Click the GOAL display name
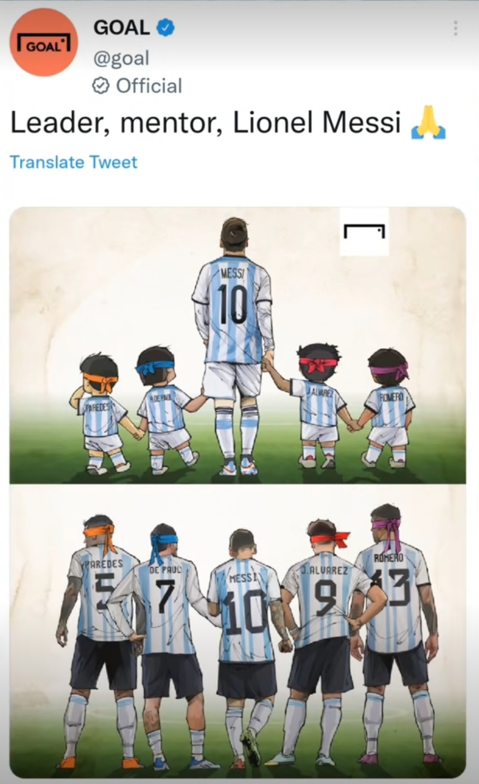This screenshot has width=479, height=784. pos(121,28)
